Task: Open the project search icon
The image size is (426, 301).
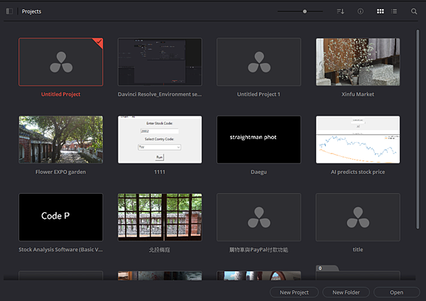Action: click(414, 11)
